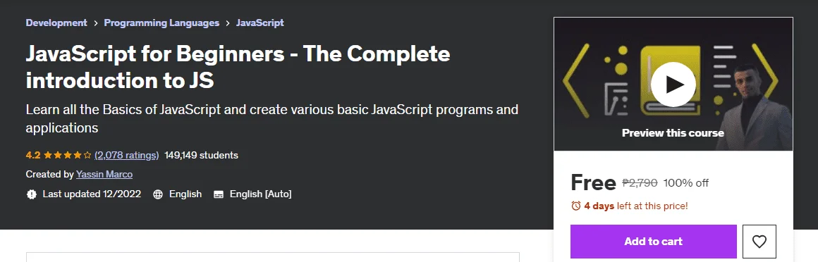The height and width of the screenshot is (262, 818).
Task: Open the Development breadcrumb category
Action: click(56, 23)
